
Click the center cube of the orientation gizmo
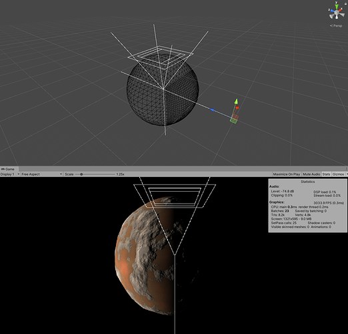pos(337,13)
